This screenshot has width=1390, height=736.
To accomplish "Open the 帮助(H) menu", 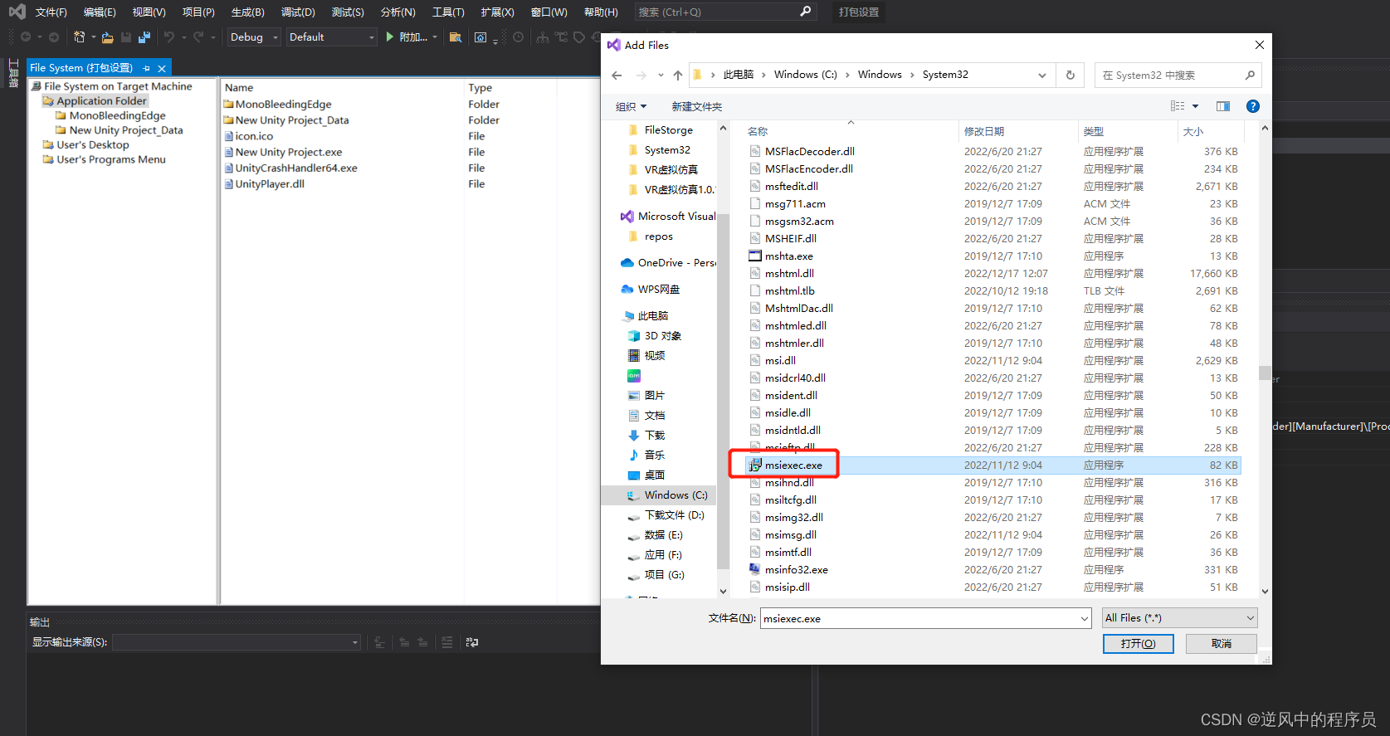I will pyautogui.click(x=601, y=12).
